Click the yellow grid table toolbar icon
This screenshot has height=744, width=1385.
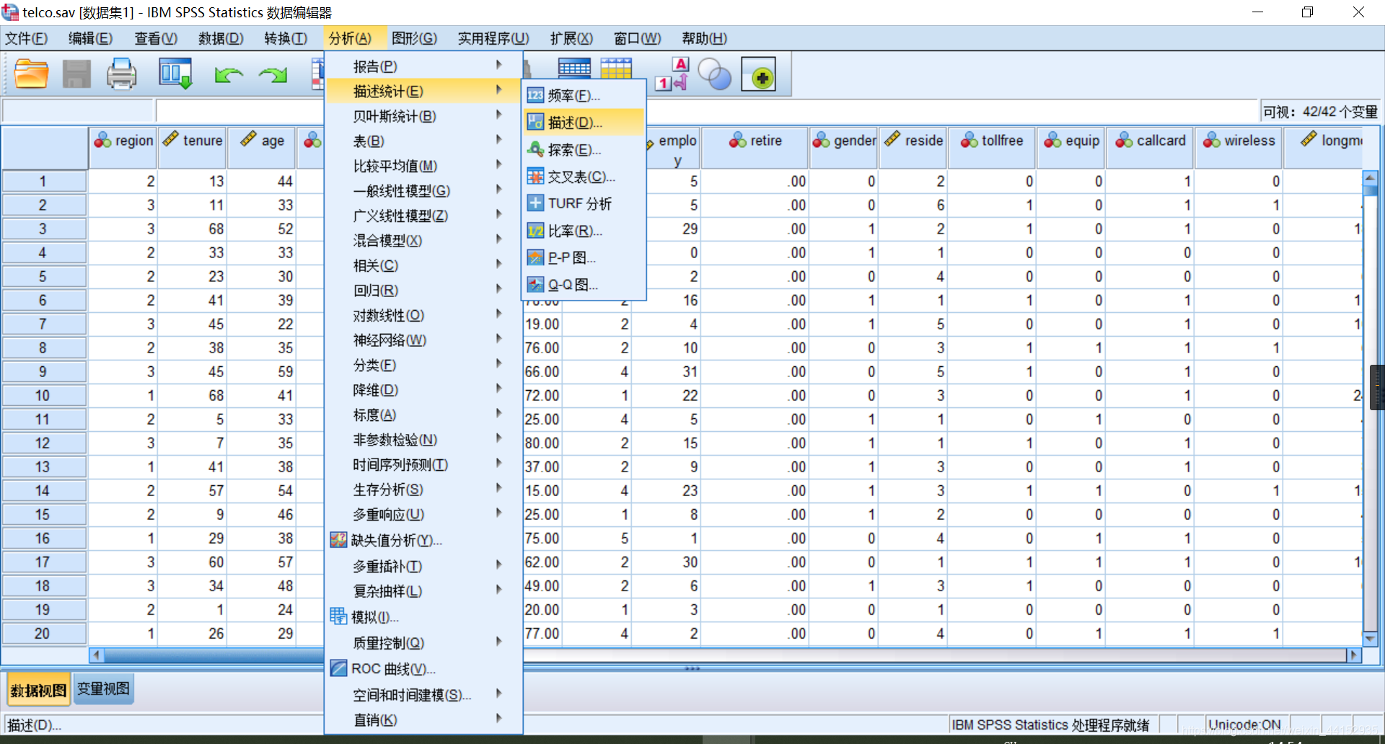tap(616, 68)
